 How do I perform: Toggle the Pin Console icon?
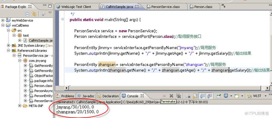coord(219,96)
